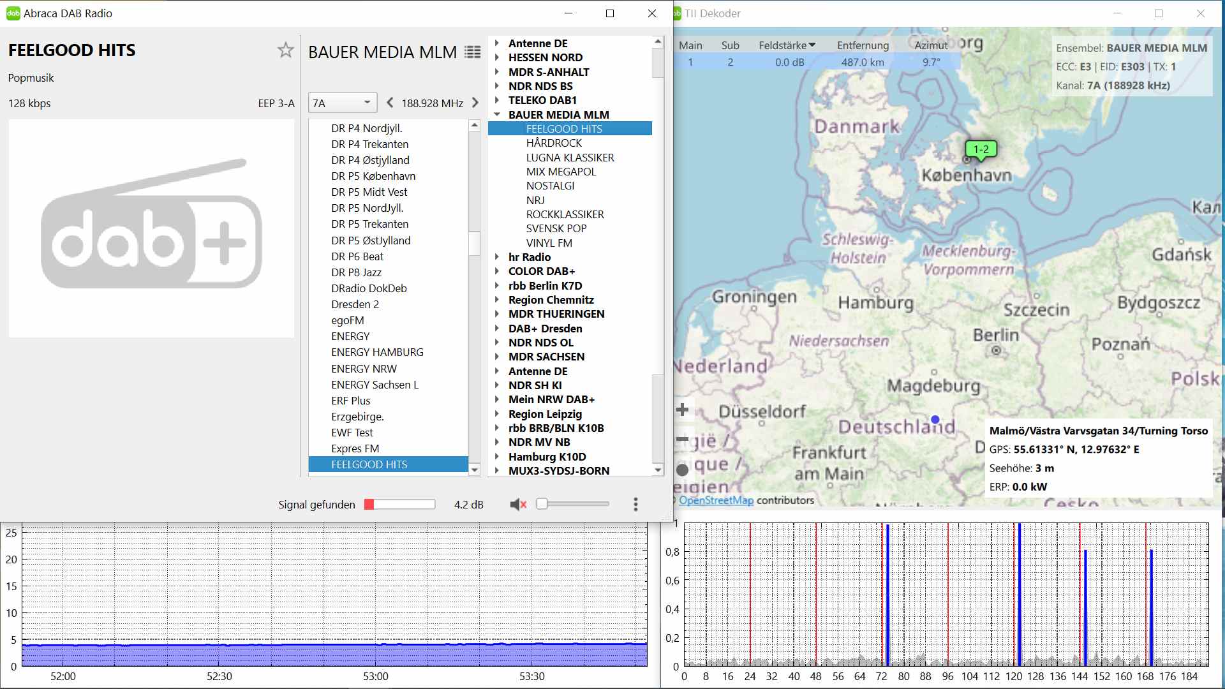Click the service list icon beside BAUER MEDIA MLM
The height and width of the screenshot is (689, 1225).
pyautogui.click(x=473, y=52)
